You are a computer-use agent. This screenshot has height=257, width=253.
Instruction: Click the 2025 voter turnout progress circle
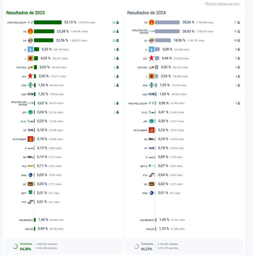pyautogui.click(x=15, y=246)
